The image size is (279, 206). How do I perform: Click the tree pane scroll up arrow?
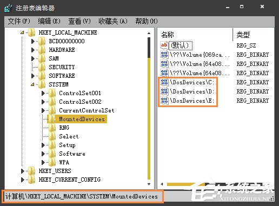coord(149,33)
